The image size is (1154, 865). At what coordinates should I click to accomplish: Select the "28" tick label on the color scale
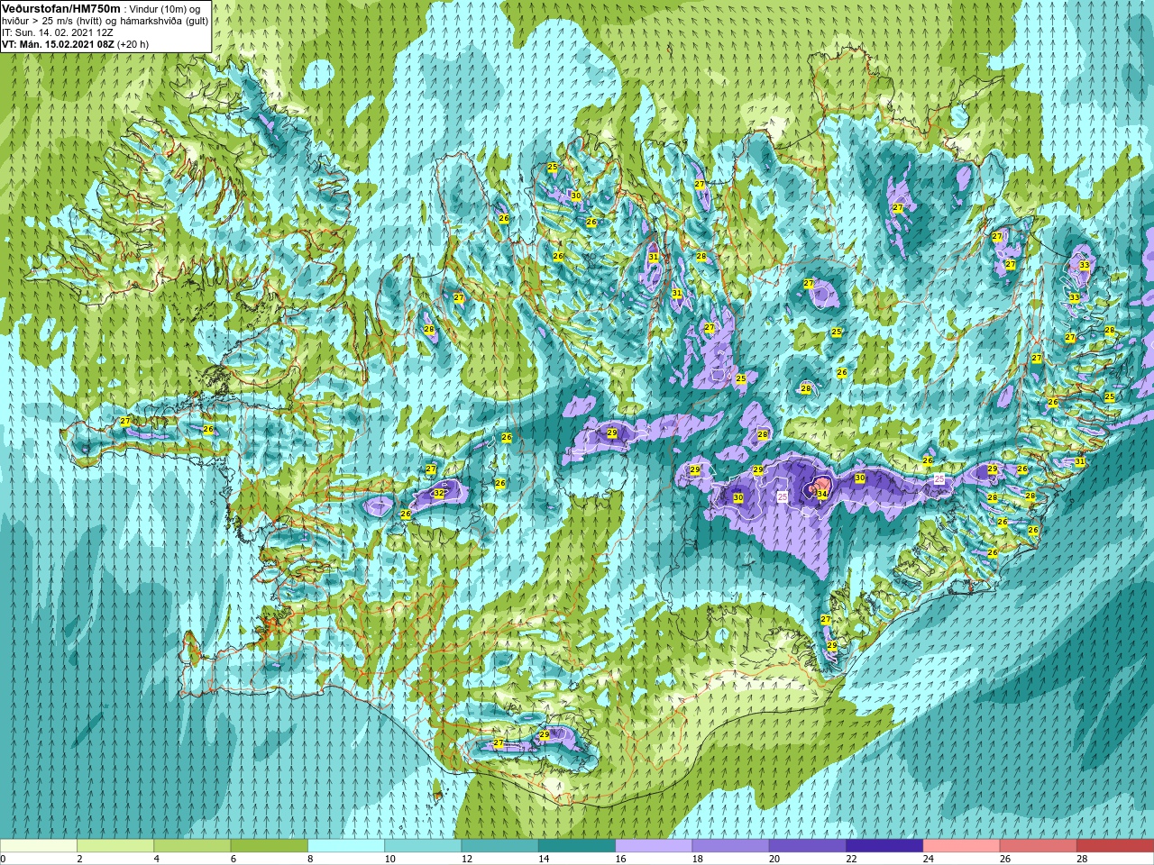1083,859
